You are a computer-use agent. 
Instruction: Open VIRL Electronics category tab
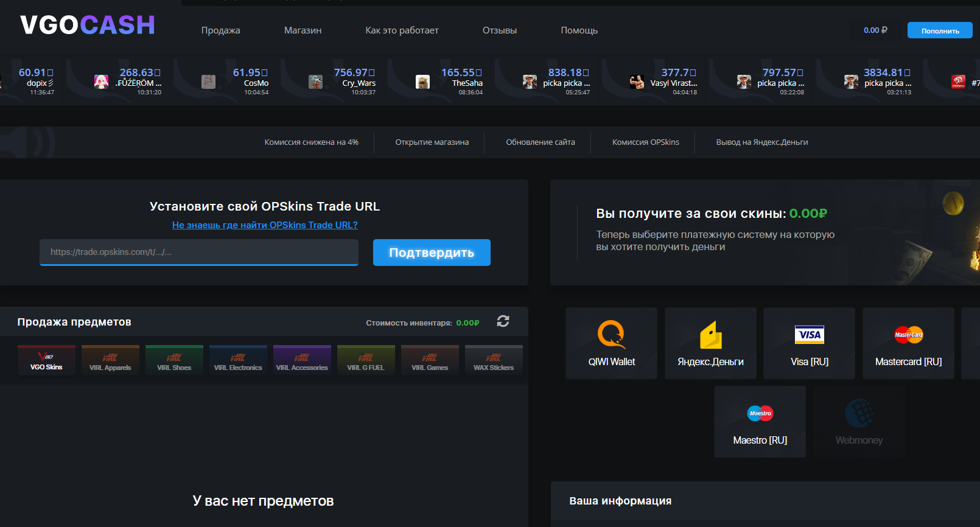point(238,360)
